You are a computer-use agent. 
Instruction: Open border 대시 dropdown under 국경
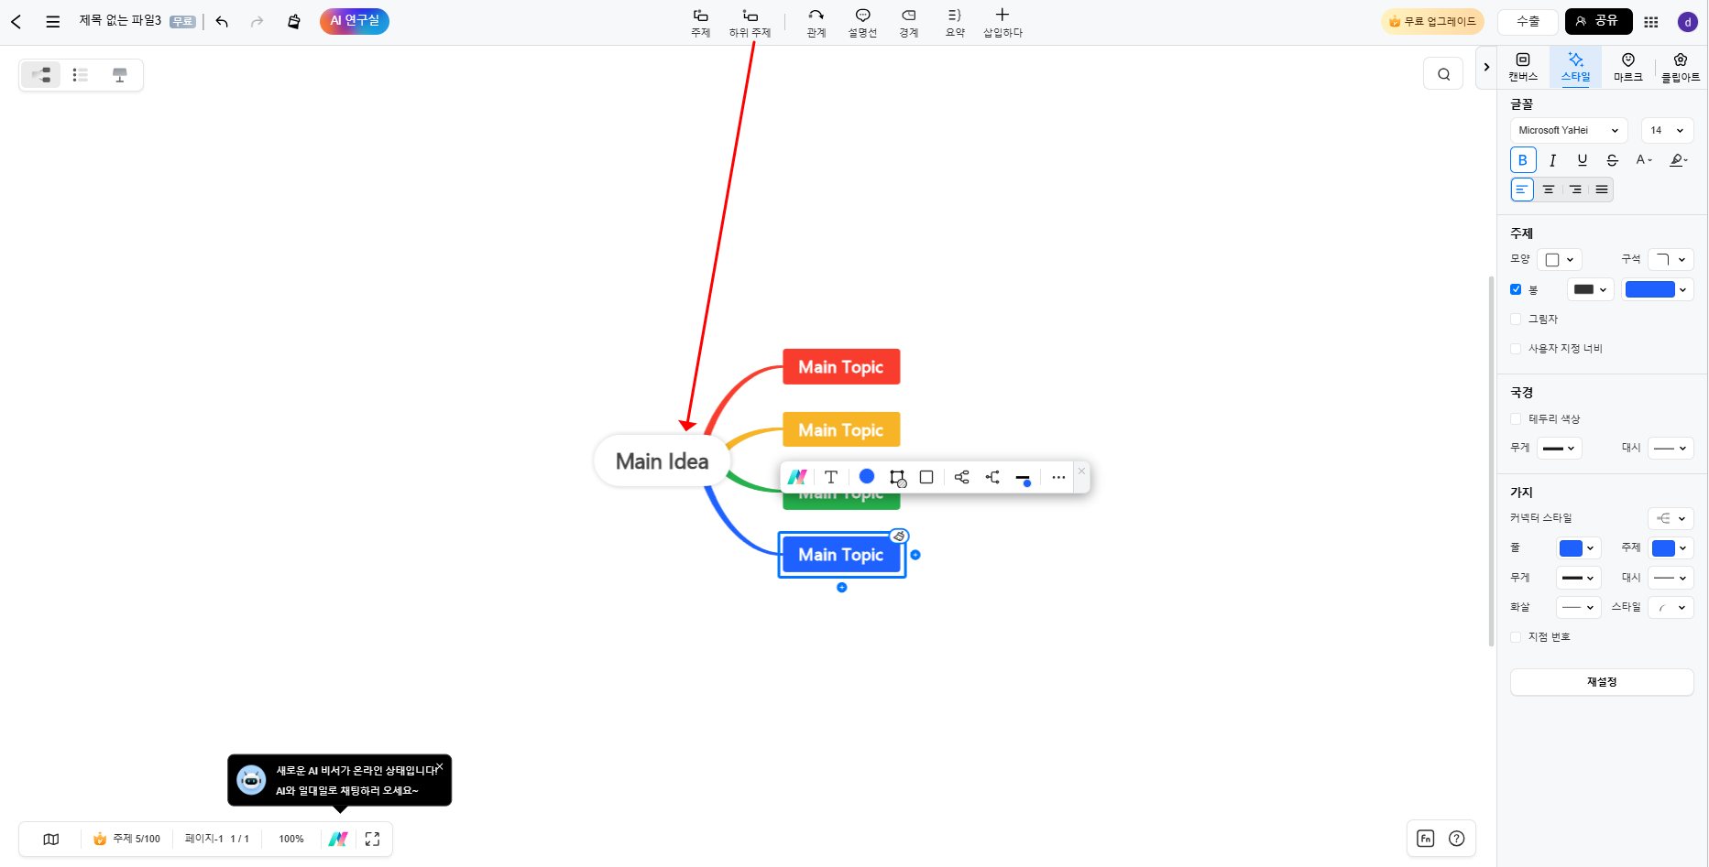pos(1671,448)
